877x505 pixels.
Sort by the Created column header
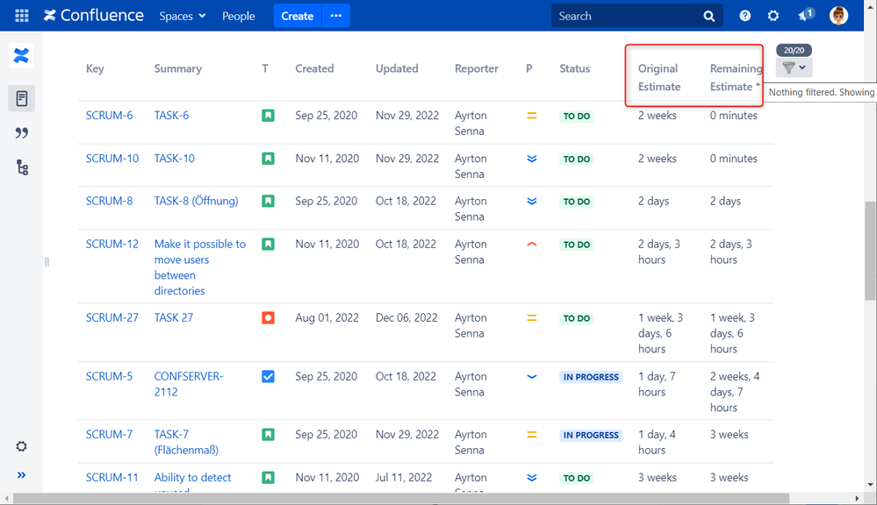[314, 68]
